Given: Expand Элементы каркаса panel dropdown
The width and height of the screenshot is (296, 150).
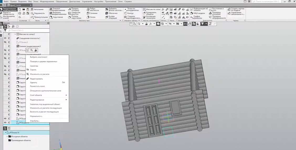Looking at the screenshot, I should 139,20.
